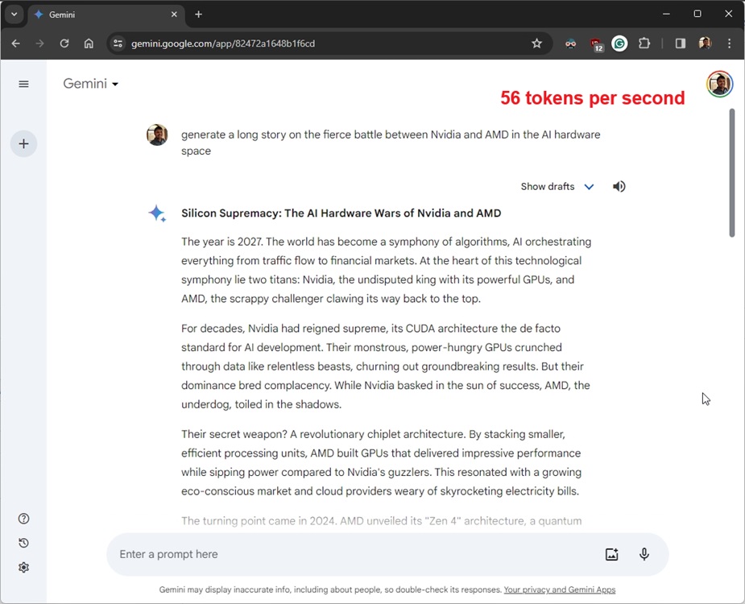Viewport: 745px width, 604px height.
Task: Open Gemini Help via the question mark icon
Action: (x=23, y=518)
